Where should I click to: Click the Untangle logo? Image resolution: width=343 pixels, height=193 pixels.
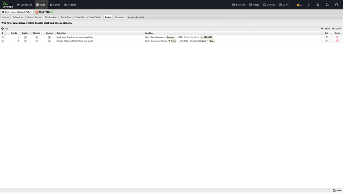tap(7, 5)
